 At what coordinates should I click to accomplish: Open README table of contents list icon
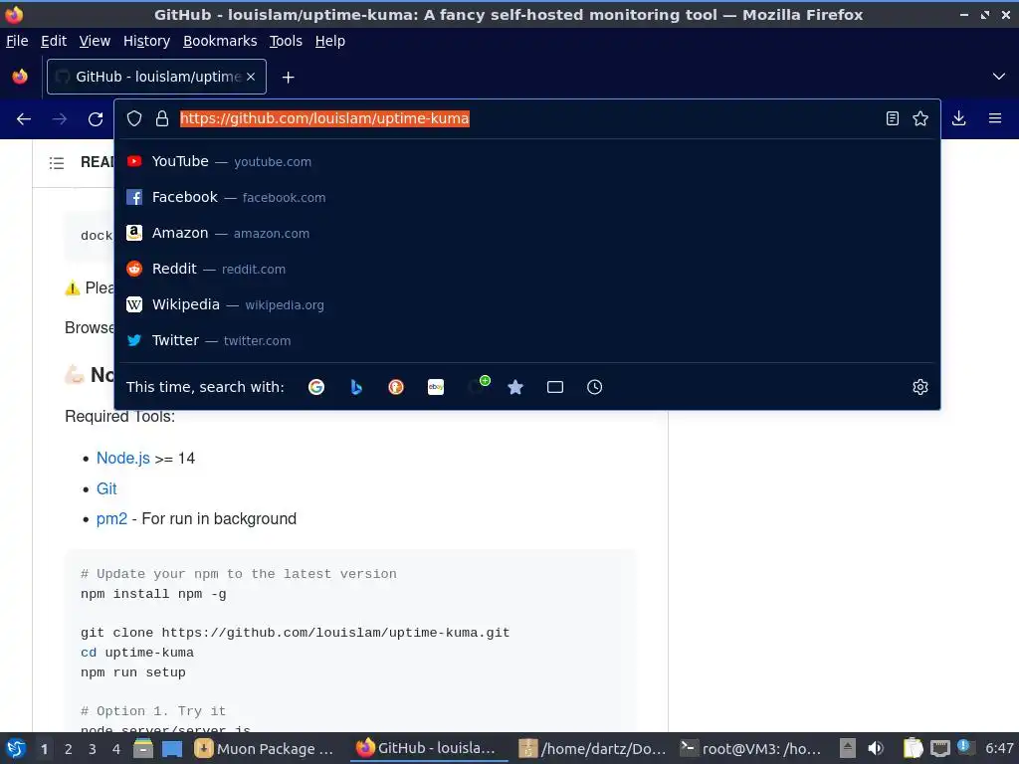(57, 162)
